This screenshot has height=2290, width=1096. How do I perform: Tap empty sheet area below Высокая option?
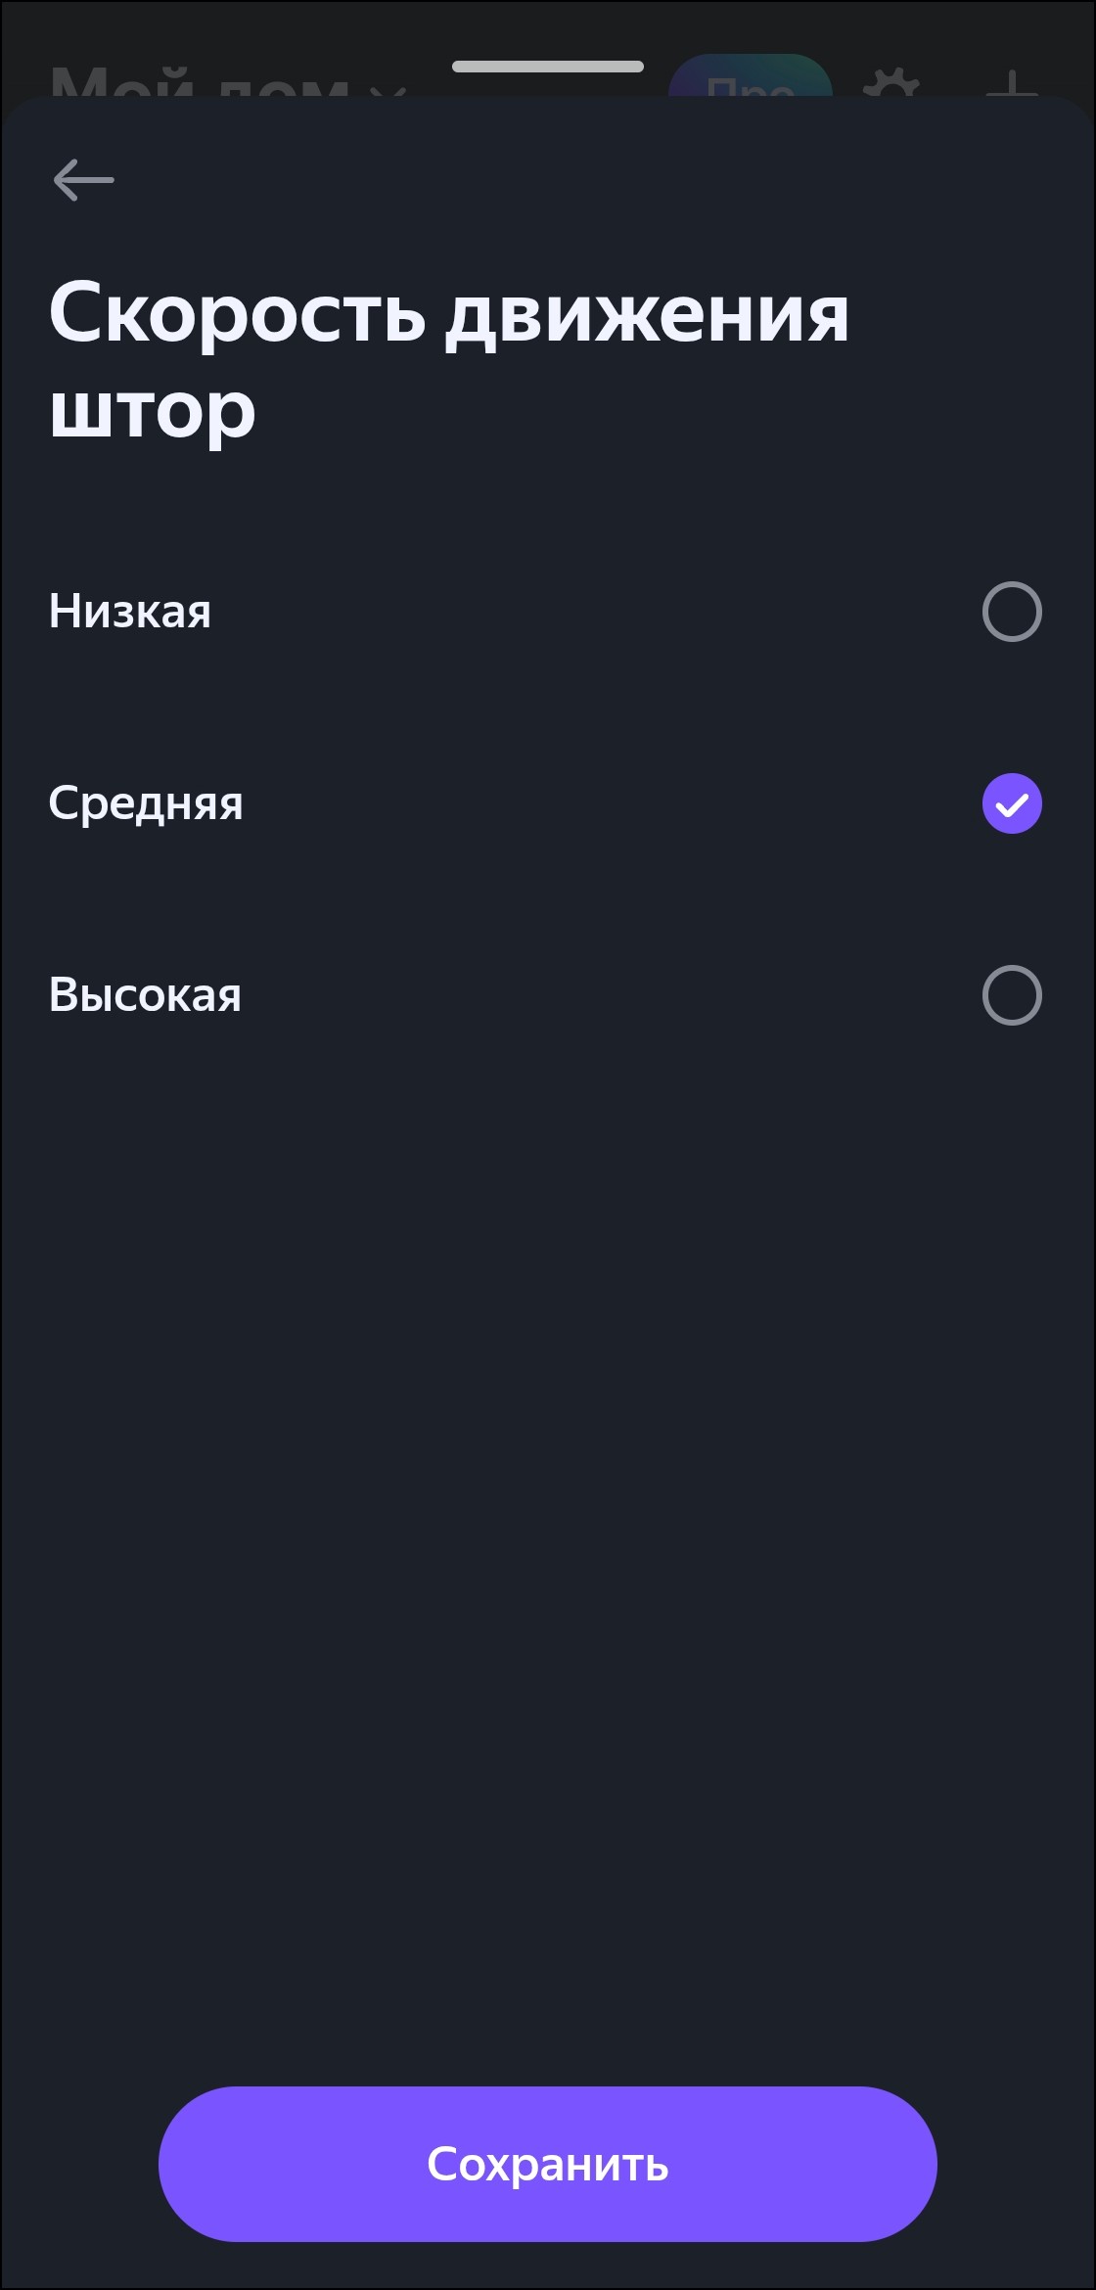548,1468
